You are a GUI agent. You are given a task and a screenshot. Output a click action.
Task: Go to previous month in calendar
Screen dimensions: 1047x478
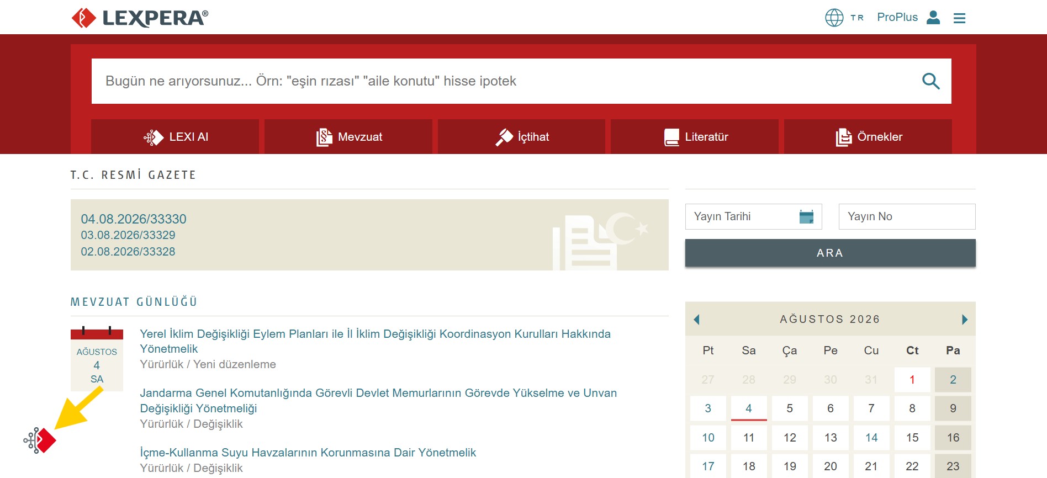pyautogui.click(x=696, y=320)
